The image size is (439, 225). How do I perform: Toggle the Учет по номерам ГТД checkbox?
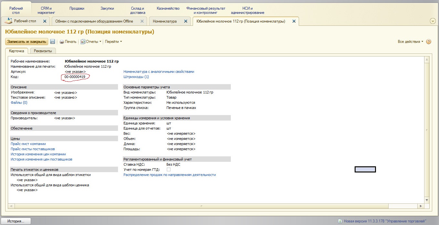pos(168,170)
